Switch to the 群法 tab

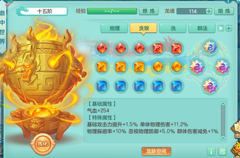click(x=202, y=28)
